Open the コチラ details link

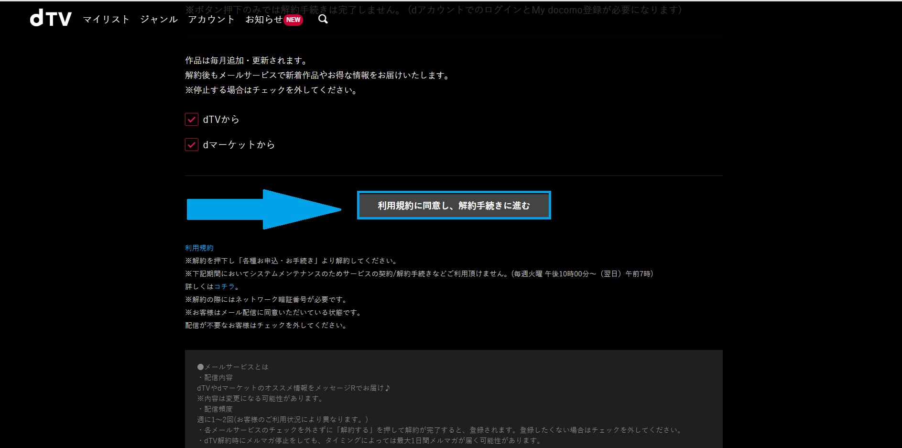coord(225,286)
